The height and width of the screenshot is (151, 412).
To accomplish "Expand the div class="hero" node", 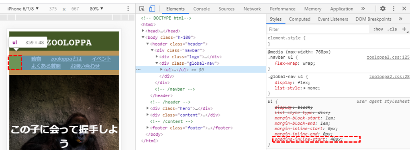I will tap(148, 108).
